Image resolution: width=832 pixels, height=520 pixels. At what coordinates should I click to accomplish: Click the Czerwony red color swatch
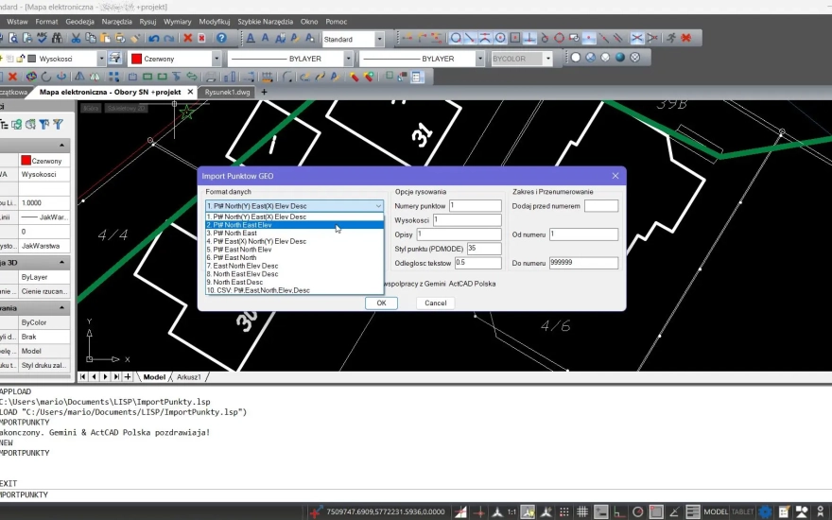[x=136, y=59]
